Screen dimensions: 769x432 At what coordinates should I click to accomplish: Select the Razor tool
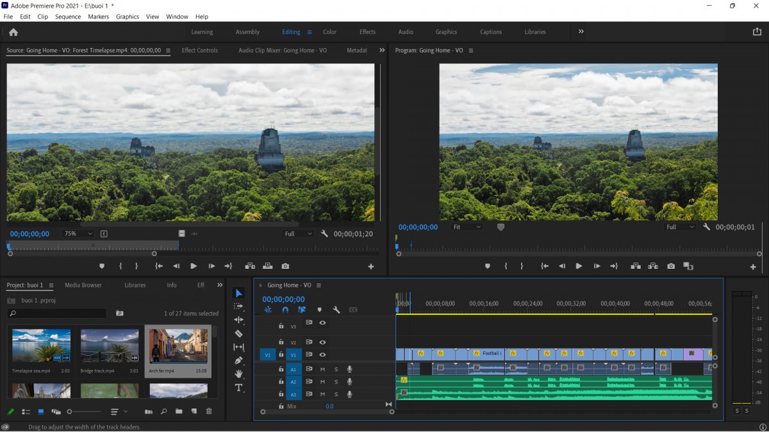click(x=239, y=333)
